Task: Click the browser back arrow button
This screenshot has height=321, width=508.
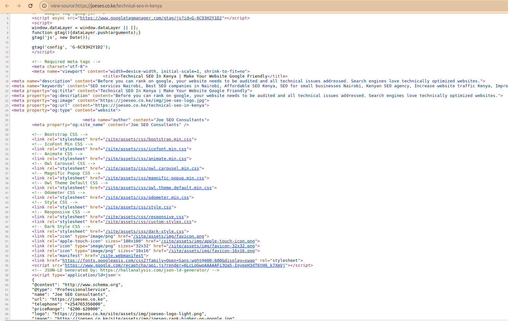Action: click(7, 6)
